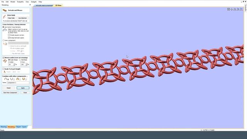Open the Edit menu
Viewport: 247px width, 139px height.
(x=7, y=2)
